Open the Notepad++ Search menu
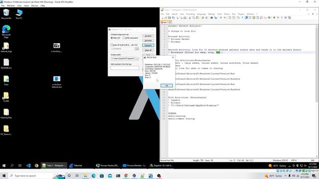 click(174, 14)
